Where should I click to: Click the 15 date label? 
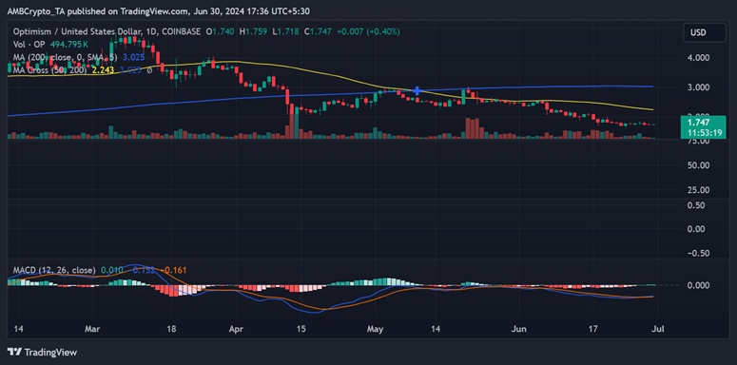tap(301, 329)
